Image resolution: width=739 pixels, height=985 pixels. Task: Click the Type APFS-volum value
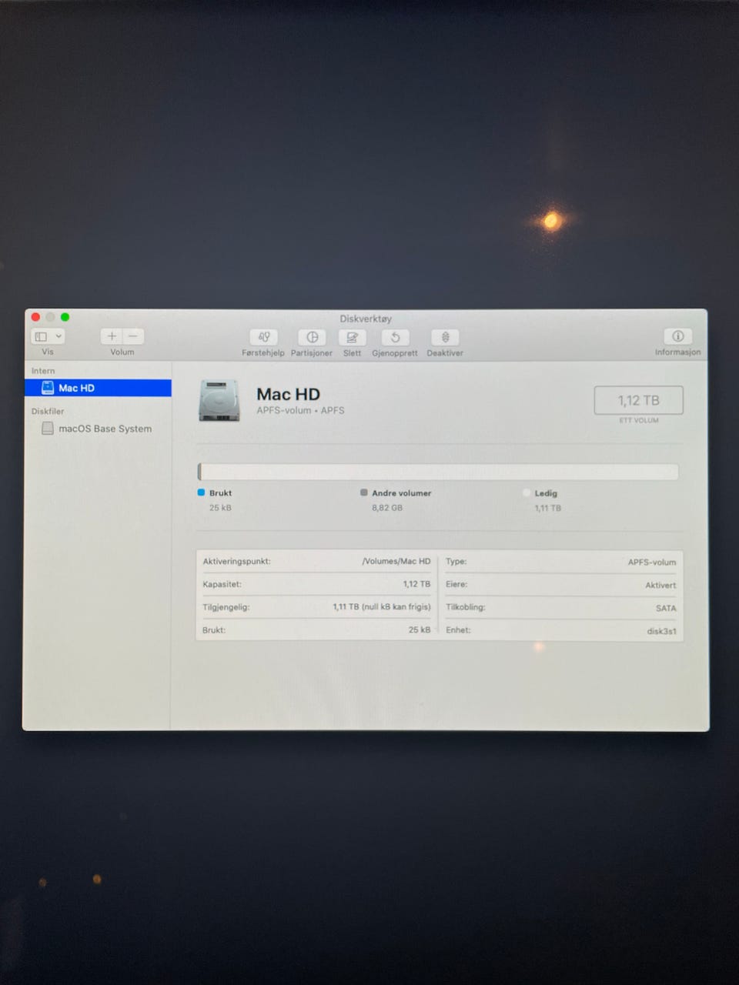click(652, 562)
